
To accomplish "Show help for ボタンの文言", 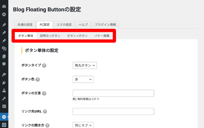I will [x=44, y=93].
